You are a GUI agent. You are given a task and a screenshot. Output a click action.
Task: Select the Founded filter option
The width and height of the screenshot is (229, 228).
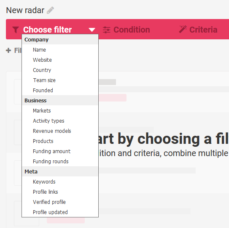coord(60,90)
